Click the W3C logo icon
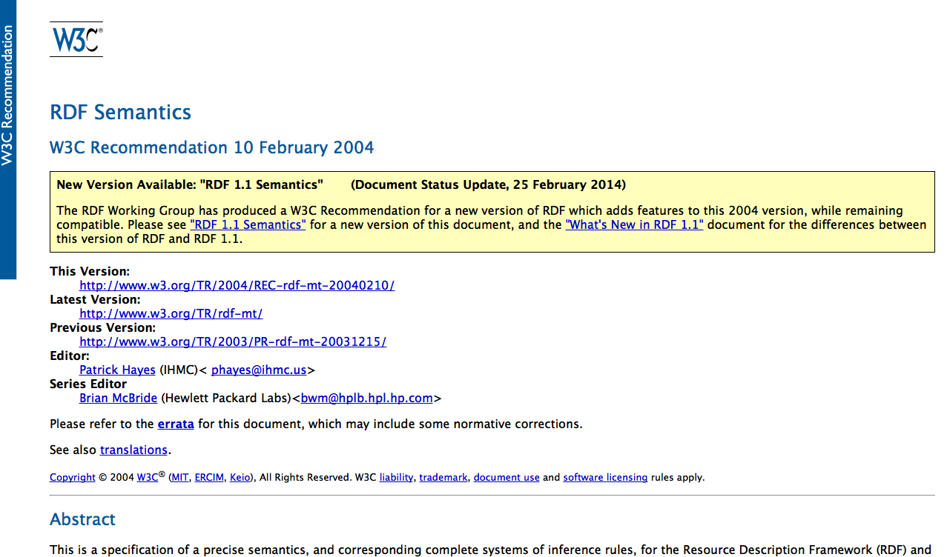Image resolution: width=947 pixels, height=557 pixels. [x=76, y=39]
